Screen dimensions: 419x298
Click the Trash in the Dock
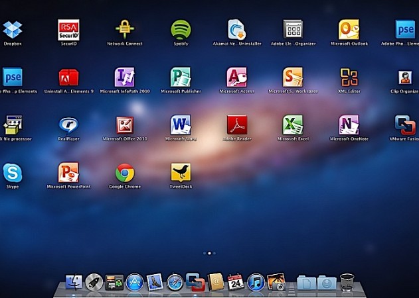point(348,283)
